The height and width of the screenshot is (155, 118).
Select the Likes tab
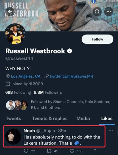(x=107, y=119)
